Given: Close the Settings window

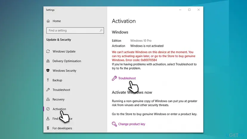Looking at the screenshot, I should click(198, 10).
